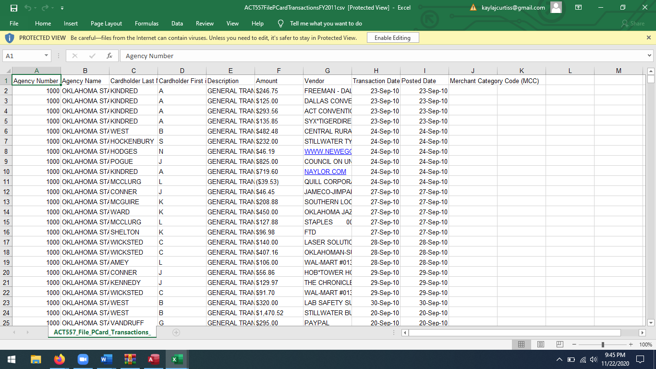Expand the Name Box dropdown arrow
The width and height of the screenshot is (656, 369).
(46, 55)
